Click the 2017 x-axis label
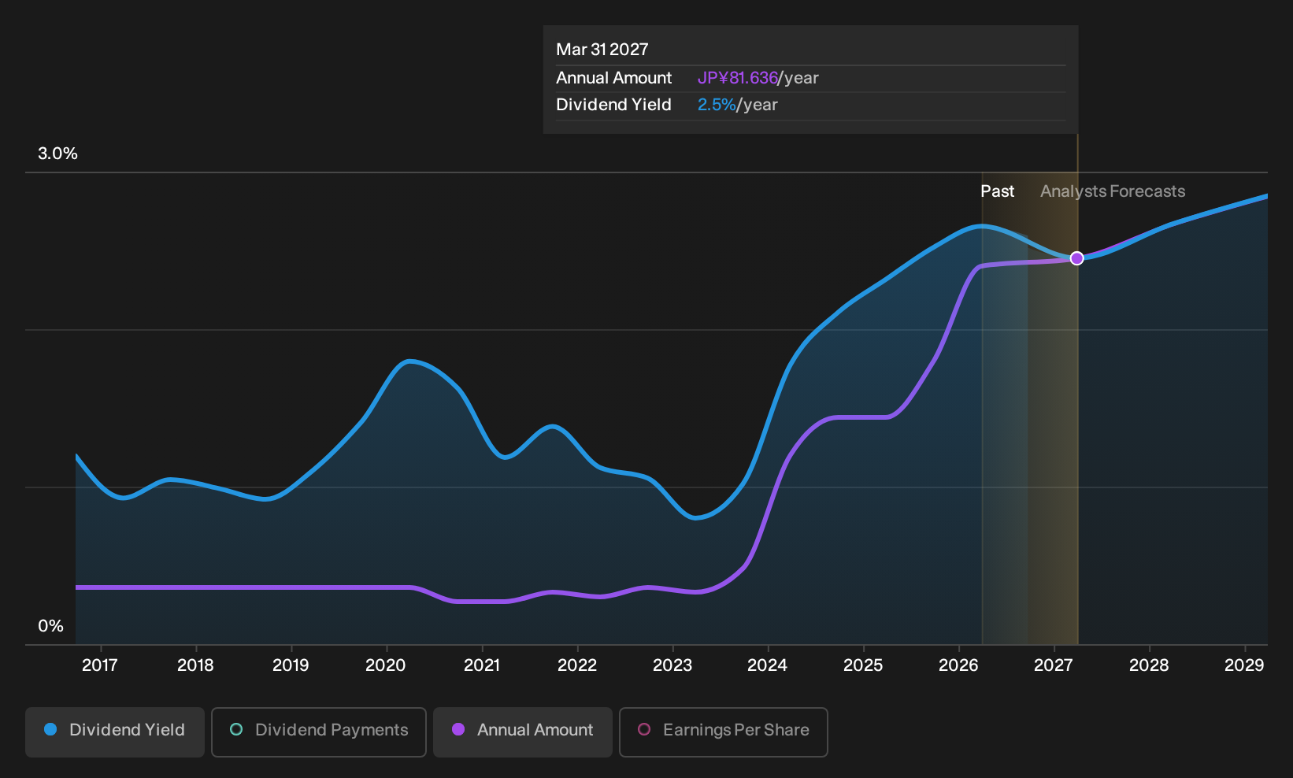This screenshot has height=778, width=1293. (x=100, y=665)
